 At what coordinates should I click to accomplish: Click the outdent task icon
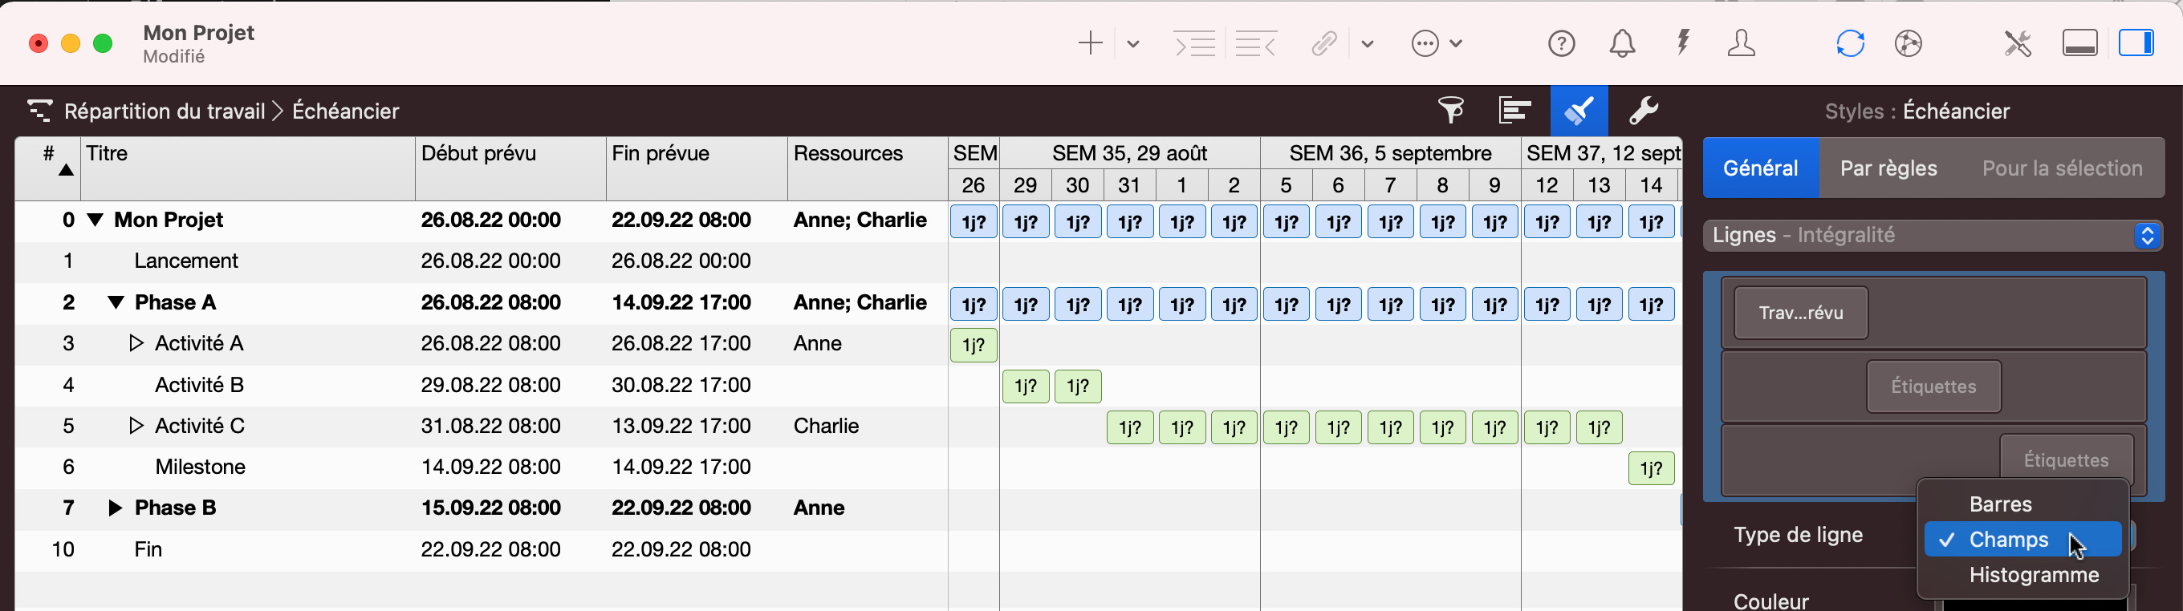tap(1256, 43)
